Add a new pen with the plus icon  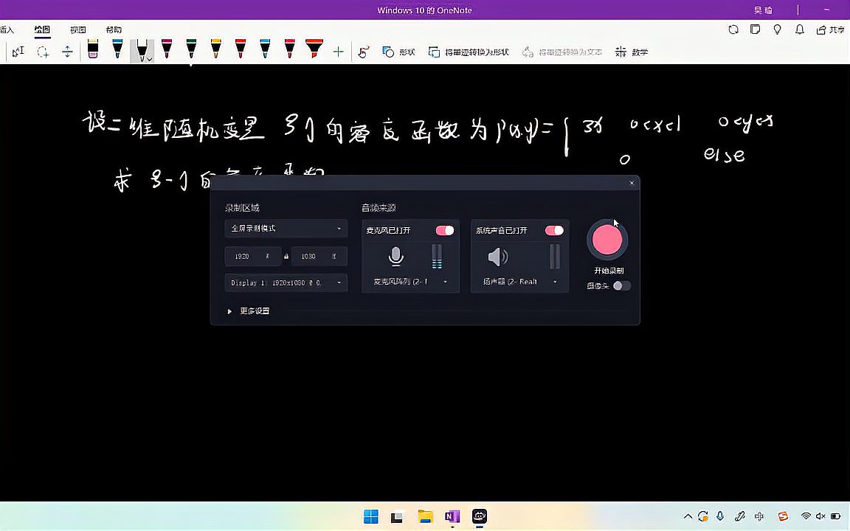pyautogui.click(x=338, y=52)
